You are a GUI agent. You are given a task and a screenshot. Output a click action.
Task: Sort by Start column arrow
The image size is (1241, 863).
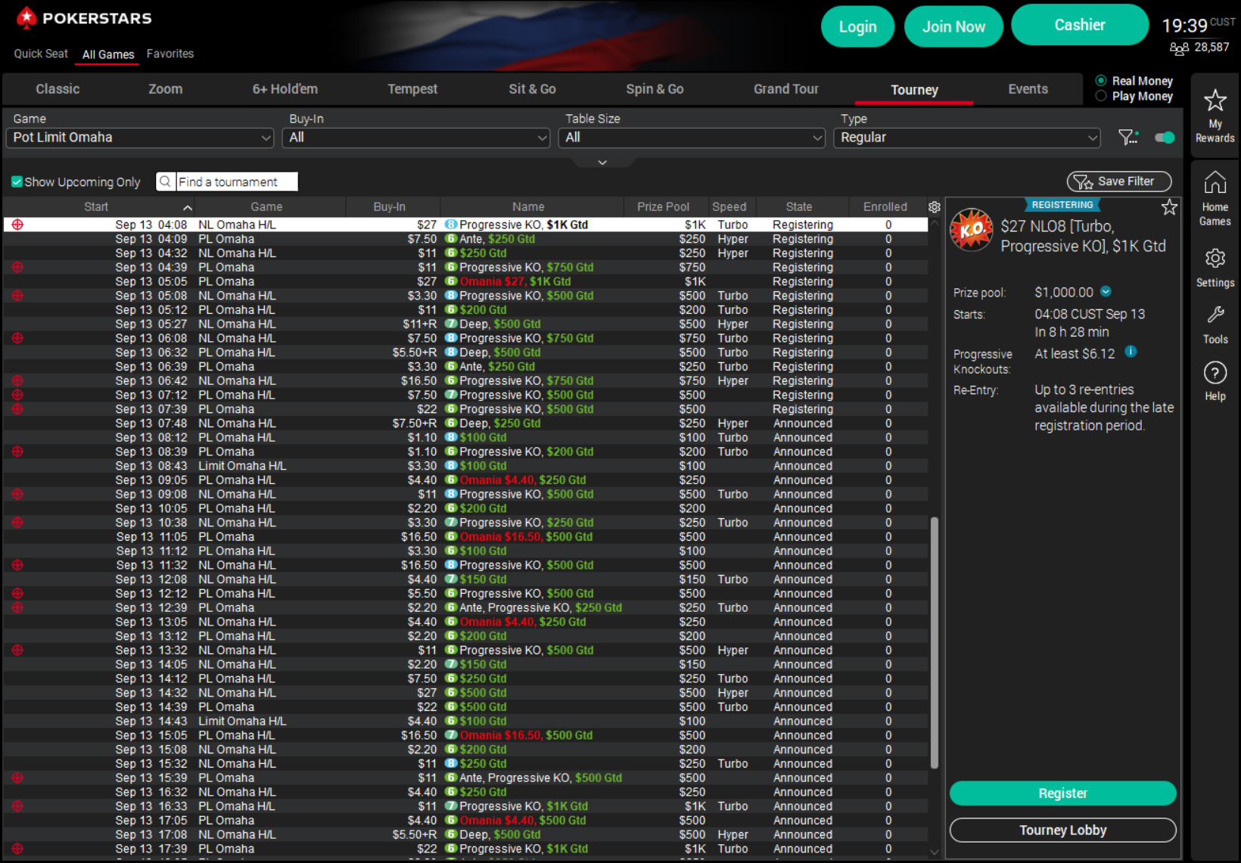[187, 207]
